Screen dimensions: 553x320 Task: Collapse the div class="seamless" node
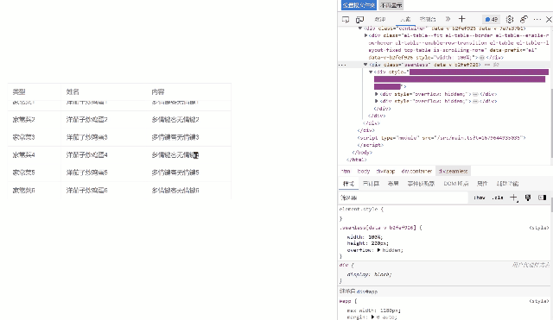(x=365, y=65)
